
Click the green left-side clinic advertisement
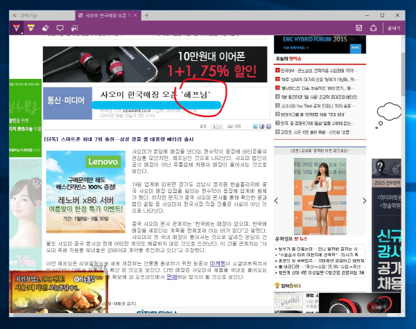(26, 118)
